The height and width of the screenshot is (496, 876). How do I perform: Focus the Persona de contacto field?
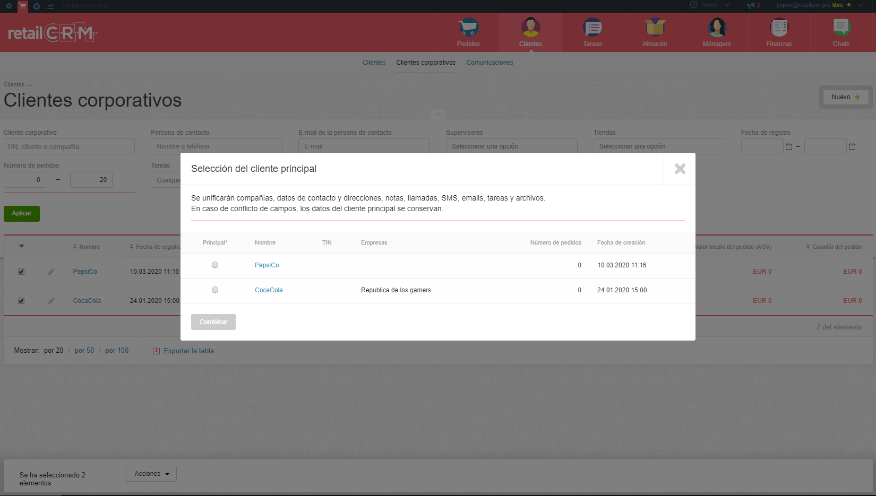217,146
